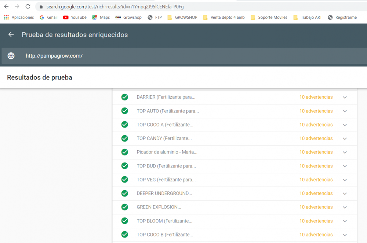Click green check icon for TOP COCO B
The width and height of the screenshot is (367, 243).
click(x=125, y=234)
